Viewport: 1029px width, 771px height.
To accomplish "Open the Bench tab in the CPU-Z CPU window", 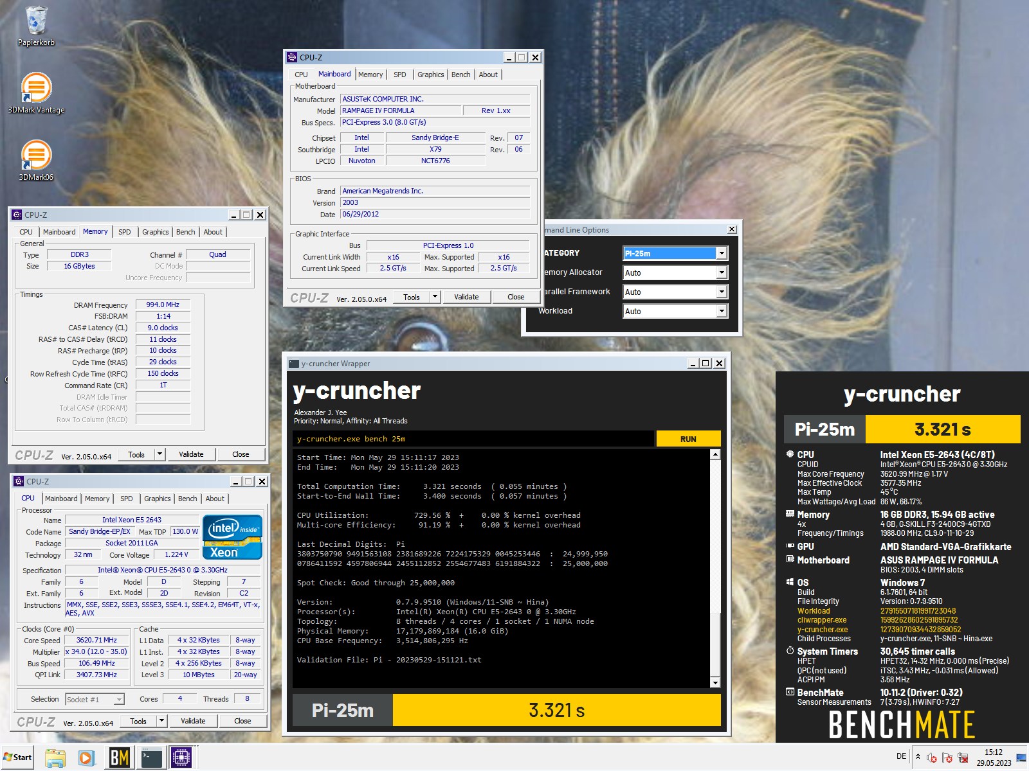I will point(187,499).
